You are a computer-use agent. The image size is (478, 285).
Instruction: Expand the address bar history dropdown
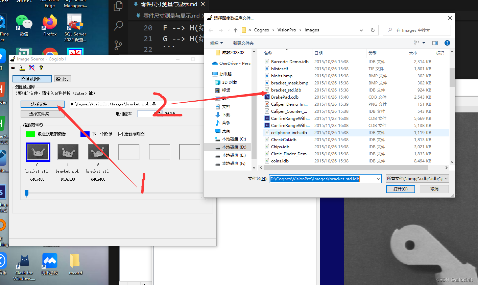pos(361,30)
